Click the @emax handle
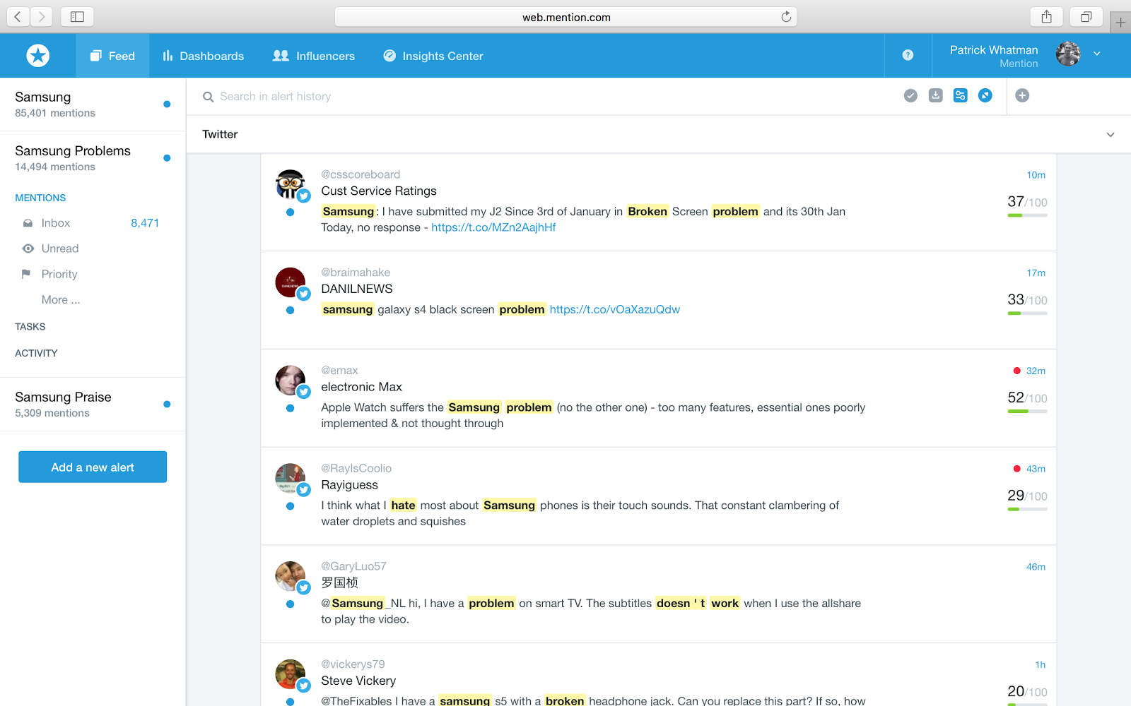Image resolution: width=1131 pixels, height=706 pixels. [339, 371]
